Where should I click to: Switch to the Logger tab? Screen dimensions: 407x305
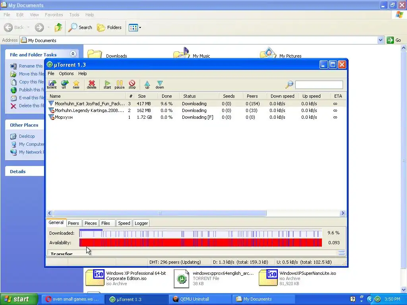pos(141,223)
